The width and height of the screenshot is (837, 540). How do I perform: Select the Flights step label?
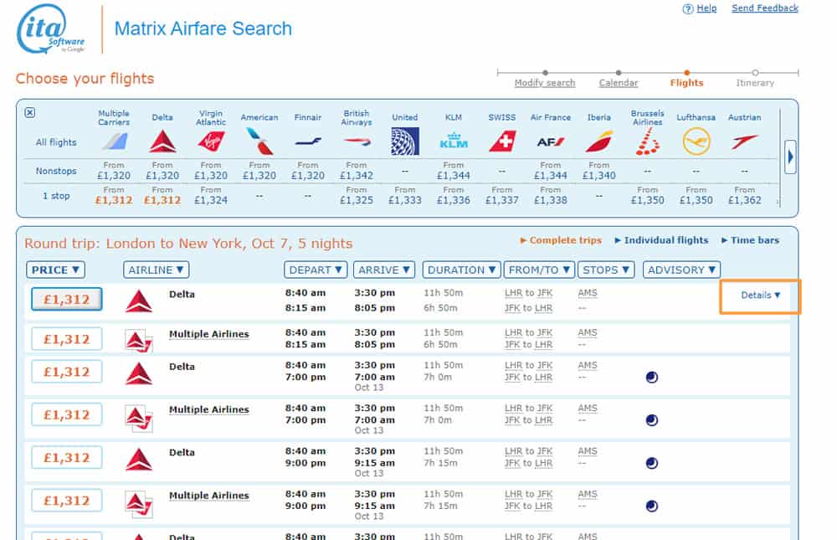pyautogui.click(x=686, y=83)
